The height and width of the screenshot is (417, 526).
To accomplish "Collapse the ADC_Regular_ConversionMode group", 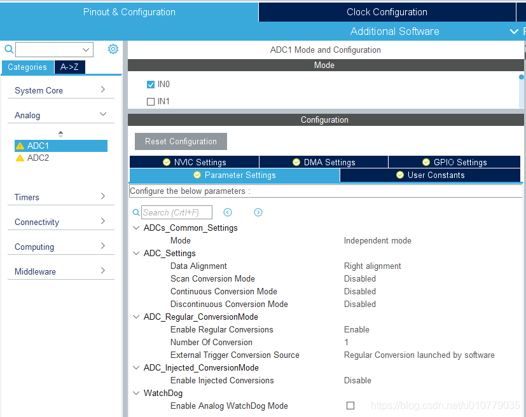I will [136, 317].
